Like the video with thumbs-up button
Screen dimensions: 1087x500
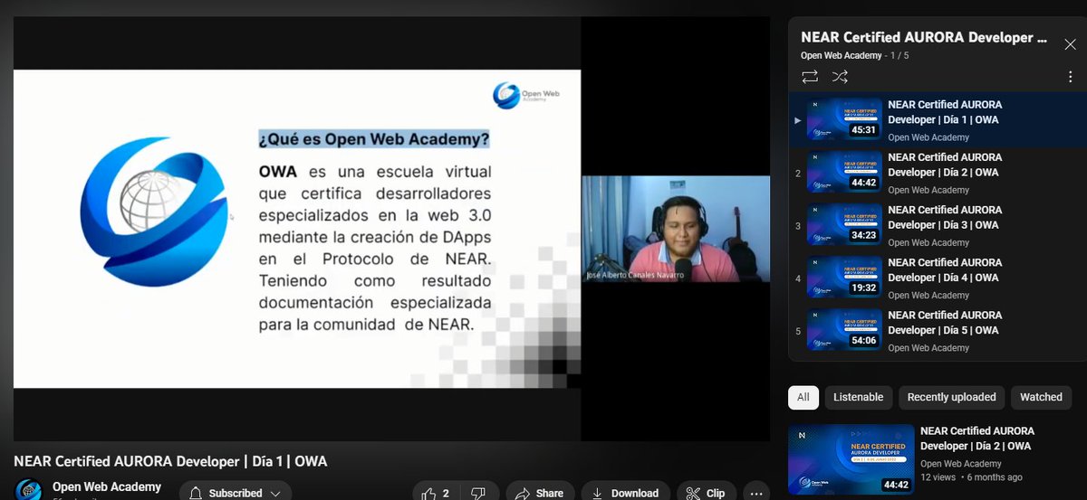436,493
